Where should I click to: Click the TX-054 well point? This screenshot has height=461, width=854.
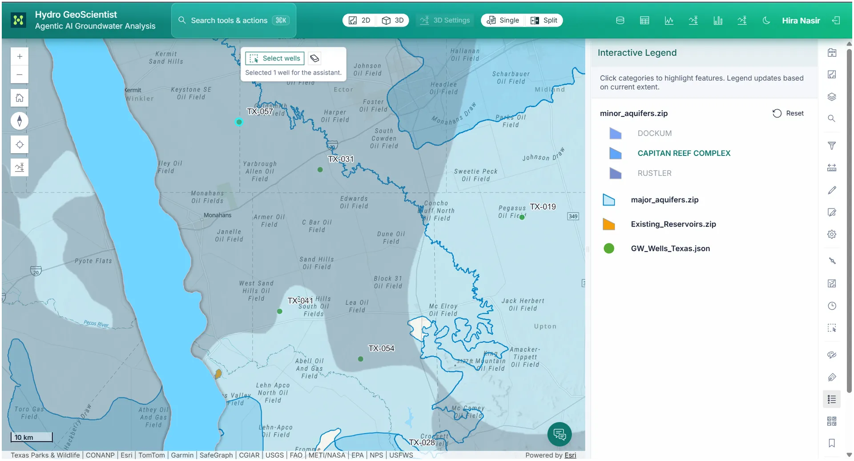point(361,359)
